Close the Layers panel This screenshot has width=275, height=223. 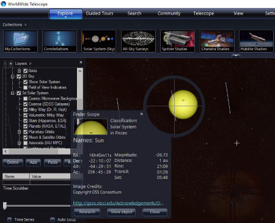pyautogui.click(x=81, y=62)
